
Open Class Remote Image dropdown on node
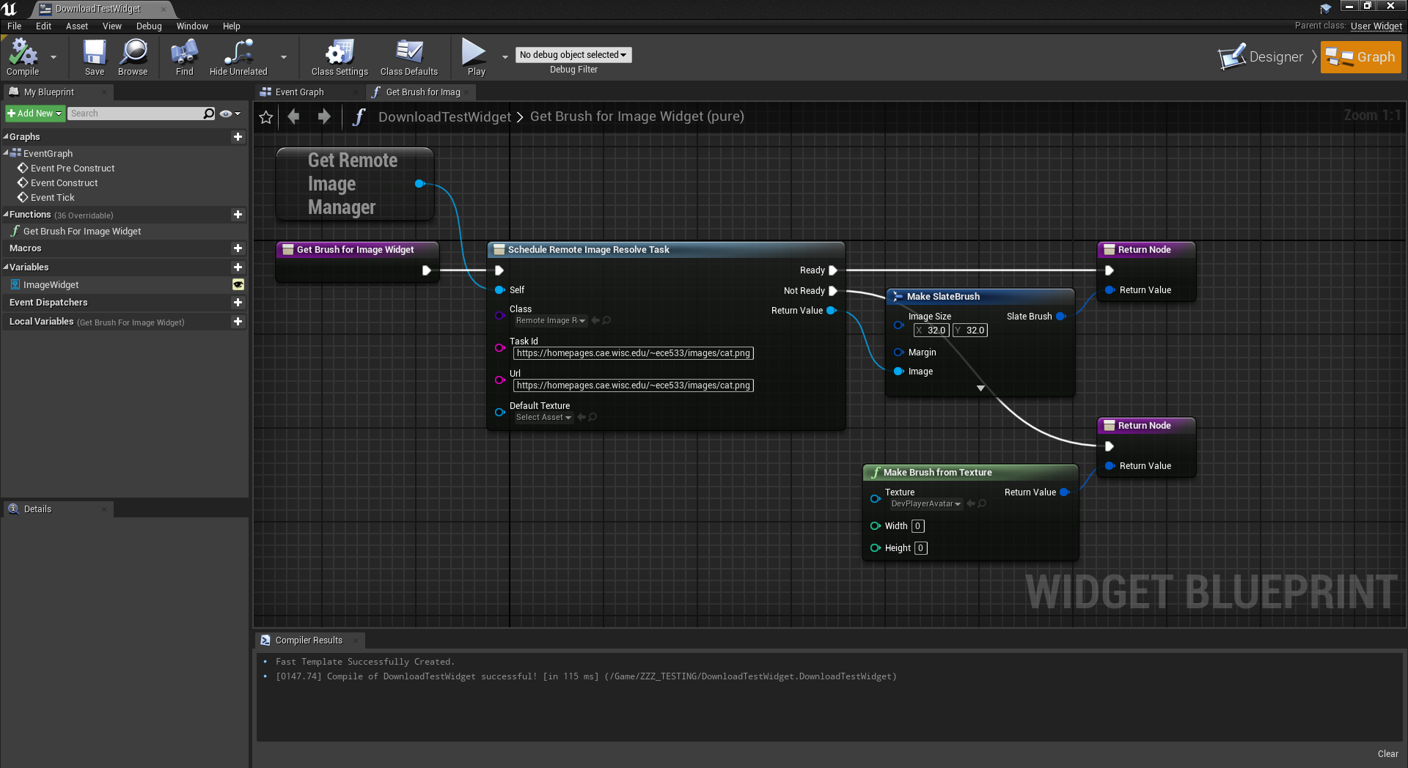550,321
